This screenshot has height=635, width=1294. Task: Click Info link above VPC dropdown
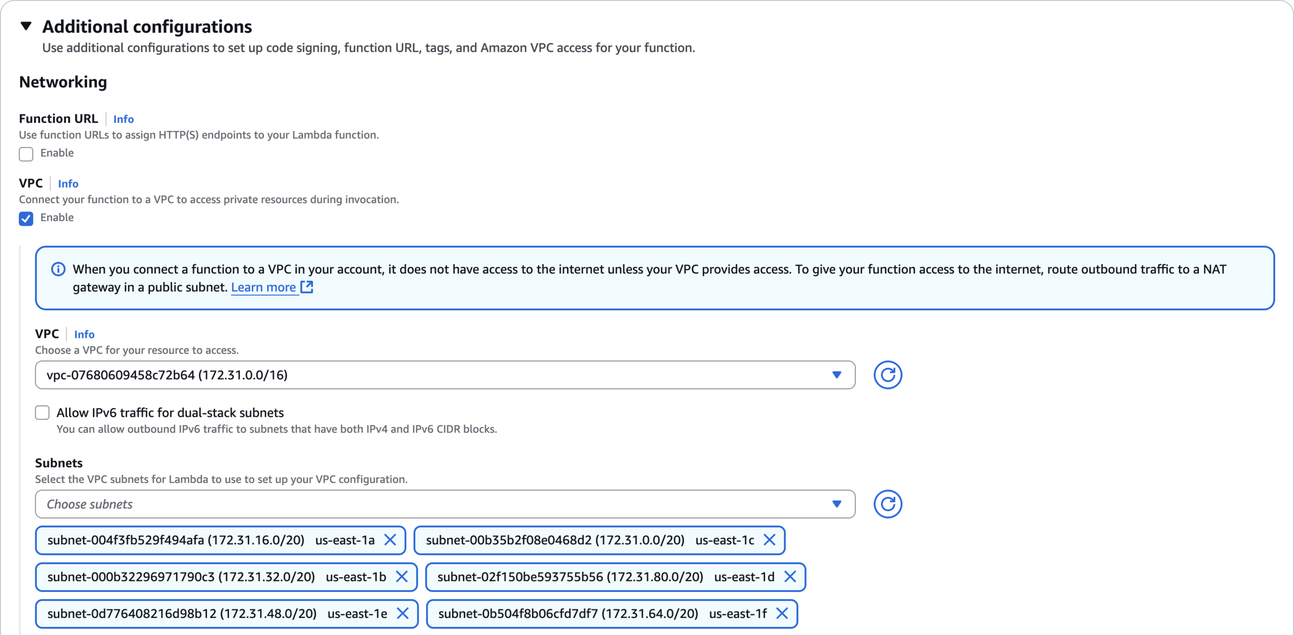coord(84,335)
